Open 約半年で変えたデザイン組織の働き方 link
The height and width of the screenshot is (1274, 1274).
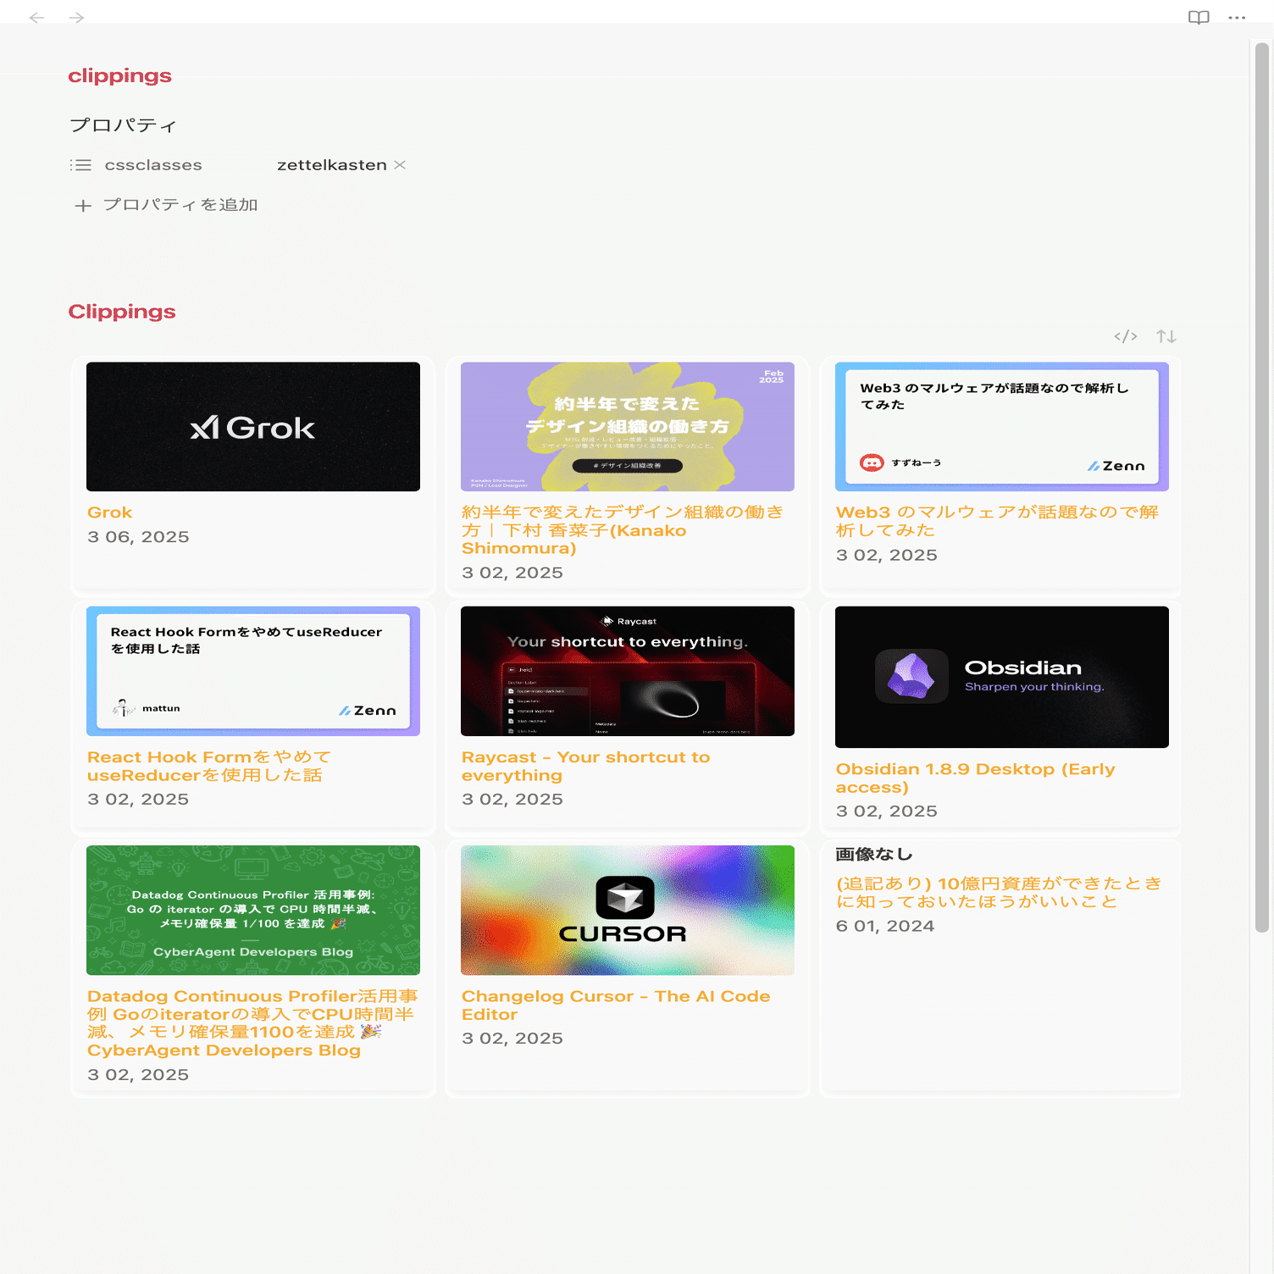(x=623, y=530)
